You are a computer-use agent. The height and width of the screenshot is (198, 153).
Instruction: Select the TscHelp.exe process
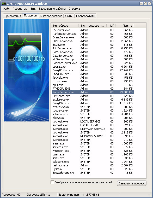tap(93, 78)
